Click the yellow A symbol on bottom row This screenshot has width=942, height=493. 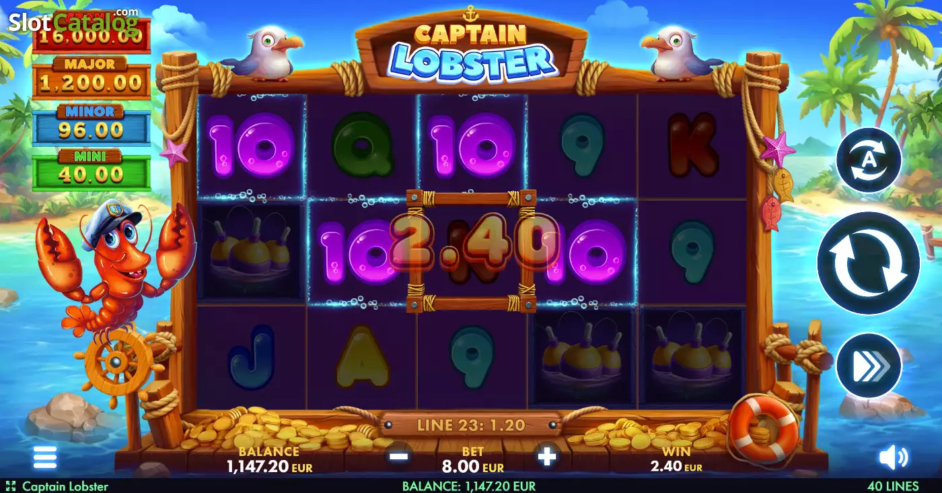pos(362,357)
